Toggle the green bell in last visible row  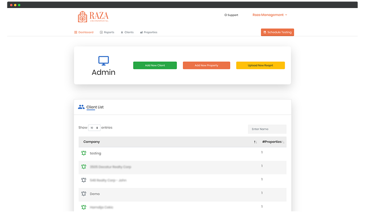(84, 207)
